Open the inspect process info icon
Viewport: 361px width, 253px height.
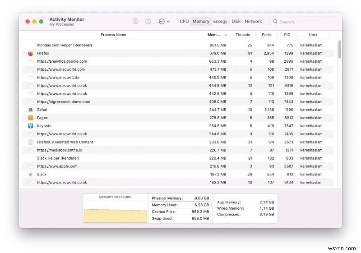pos(148,21)
